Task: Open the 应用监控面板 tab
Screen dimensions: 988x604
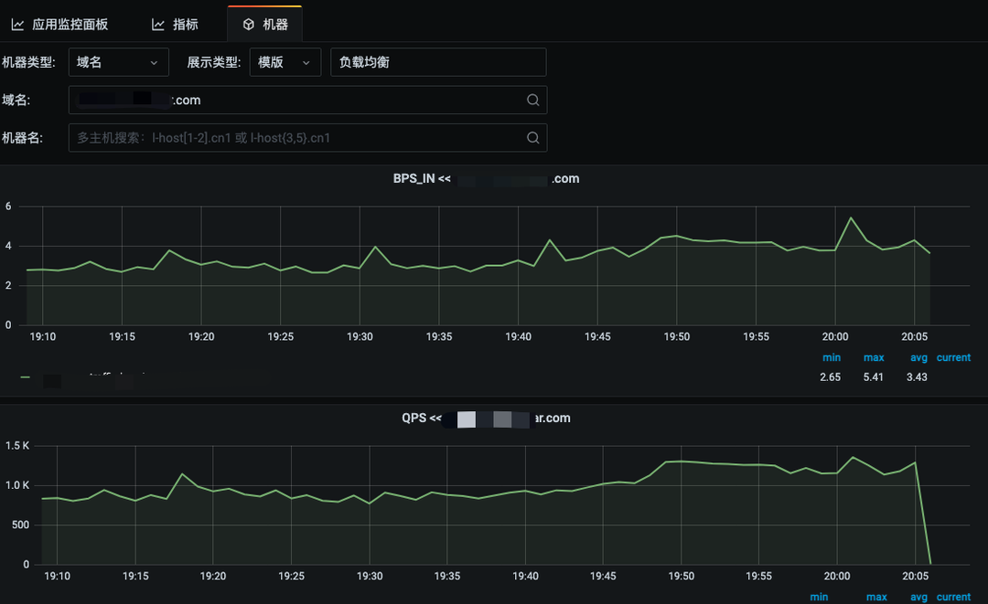Action: (x=59, y=25)
